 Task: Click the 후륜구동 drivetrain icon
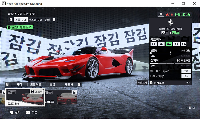178,61
